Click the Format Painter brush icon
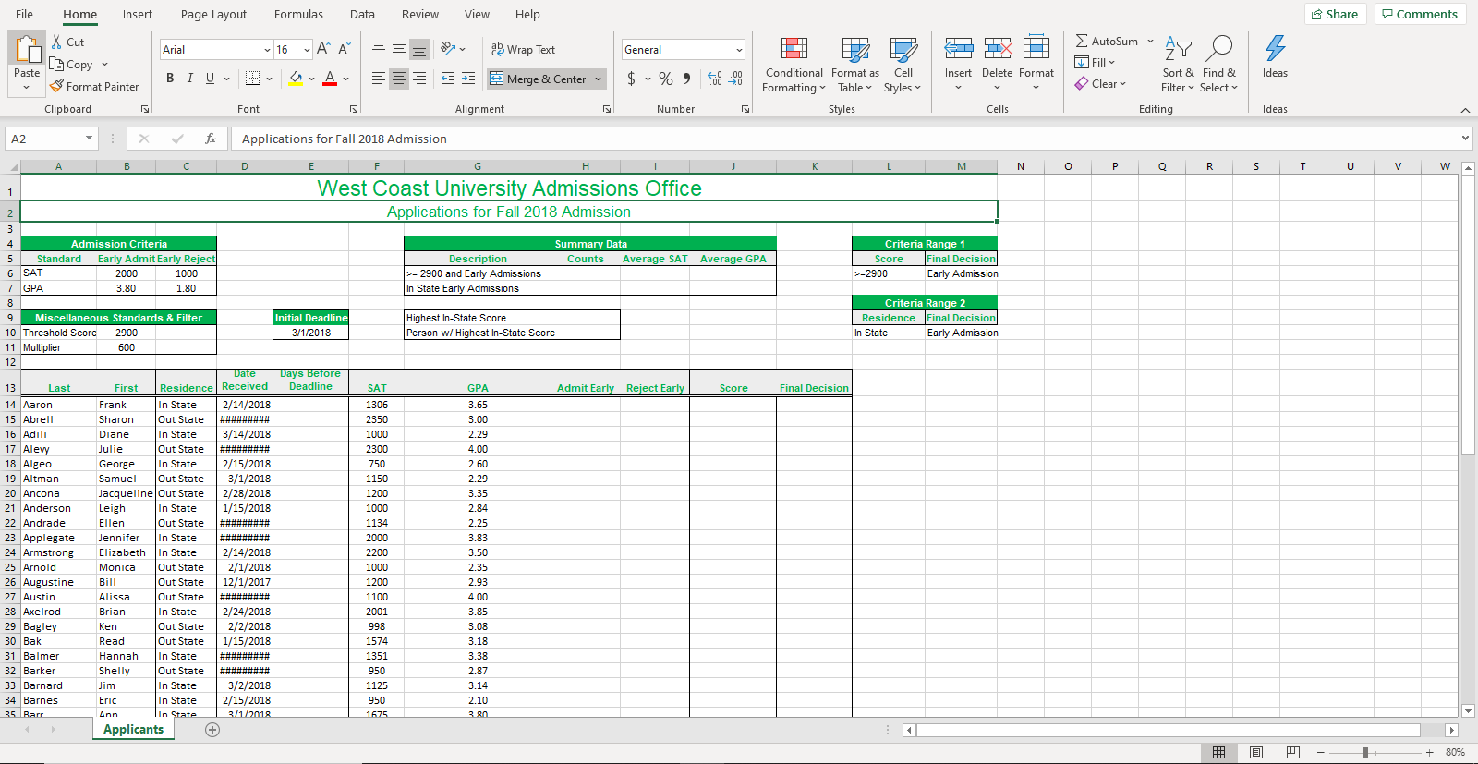 (x=57, y=86)
